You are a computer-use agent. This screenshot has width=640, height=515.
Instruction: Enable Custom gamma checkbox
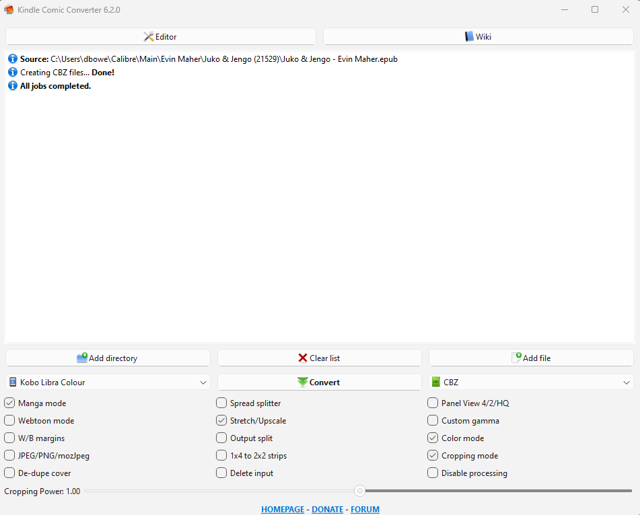(433, 420)
